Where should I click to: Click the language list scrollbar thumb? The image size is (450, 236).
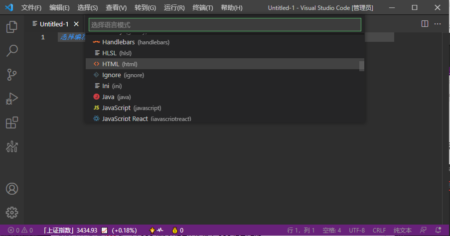click(362, 66)
